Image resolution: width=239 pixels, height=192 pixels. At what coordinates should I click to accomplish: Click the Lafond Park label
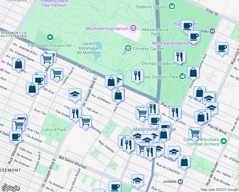click(x=54, y=130)
